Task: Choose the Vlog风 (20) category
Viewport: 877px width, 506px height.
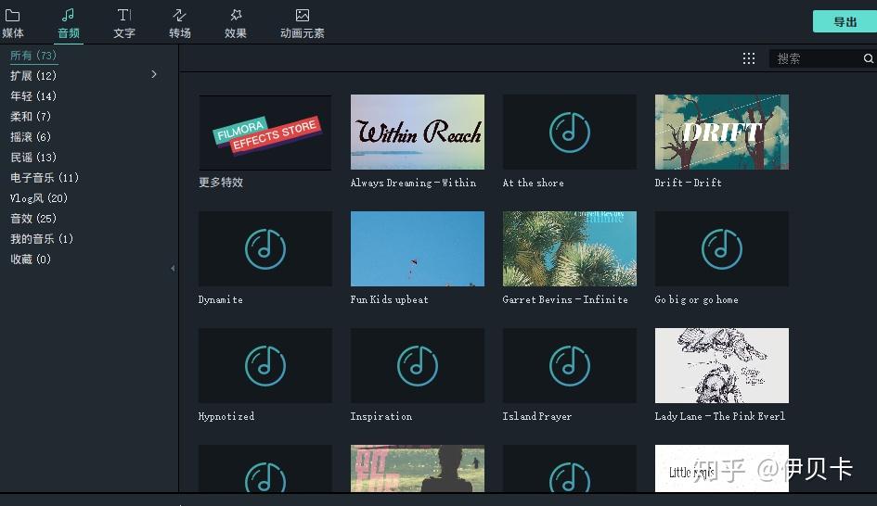Action: coord(39,198)
